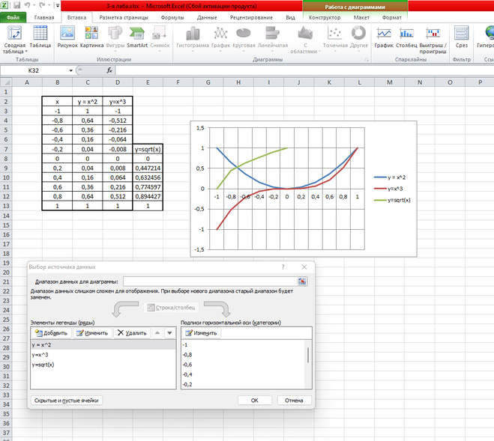The width and height of the screenshot is (494, 441).
Task: Switch to the Формулы tab
Action: click(172, 18)
